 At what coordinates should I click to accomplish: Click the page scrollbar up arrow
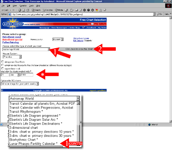click(170, 18)
